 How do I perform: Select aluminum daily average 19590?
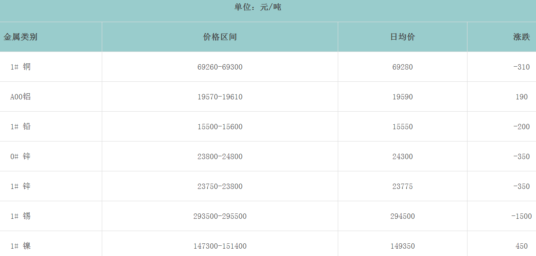403,97
